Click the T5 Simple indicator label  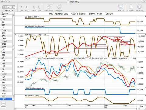(x=29, y=35)
